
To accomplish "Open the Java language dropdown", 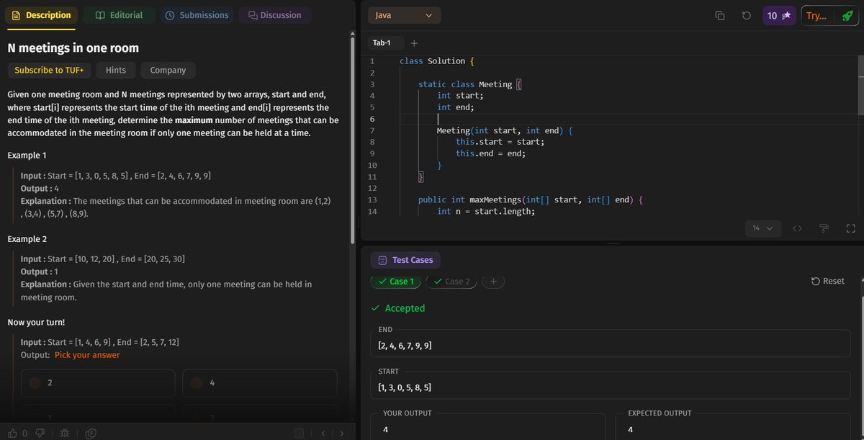I will [x=404, y=15].
